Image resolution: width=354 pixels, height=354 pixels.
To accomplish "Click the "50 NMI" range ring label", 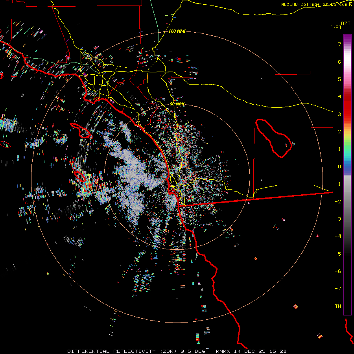I will coord(177,104).
